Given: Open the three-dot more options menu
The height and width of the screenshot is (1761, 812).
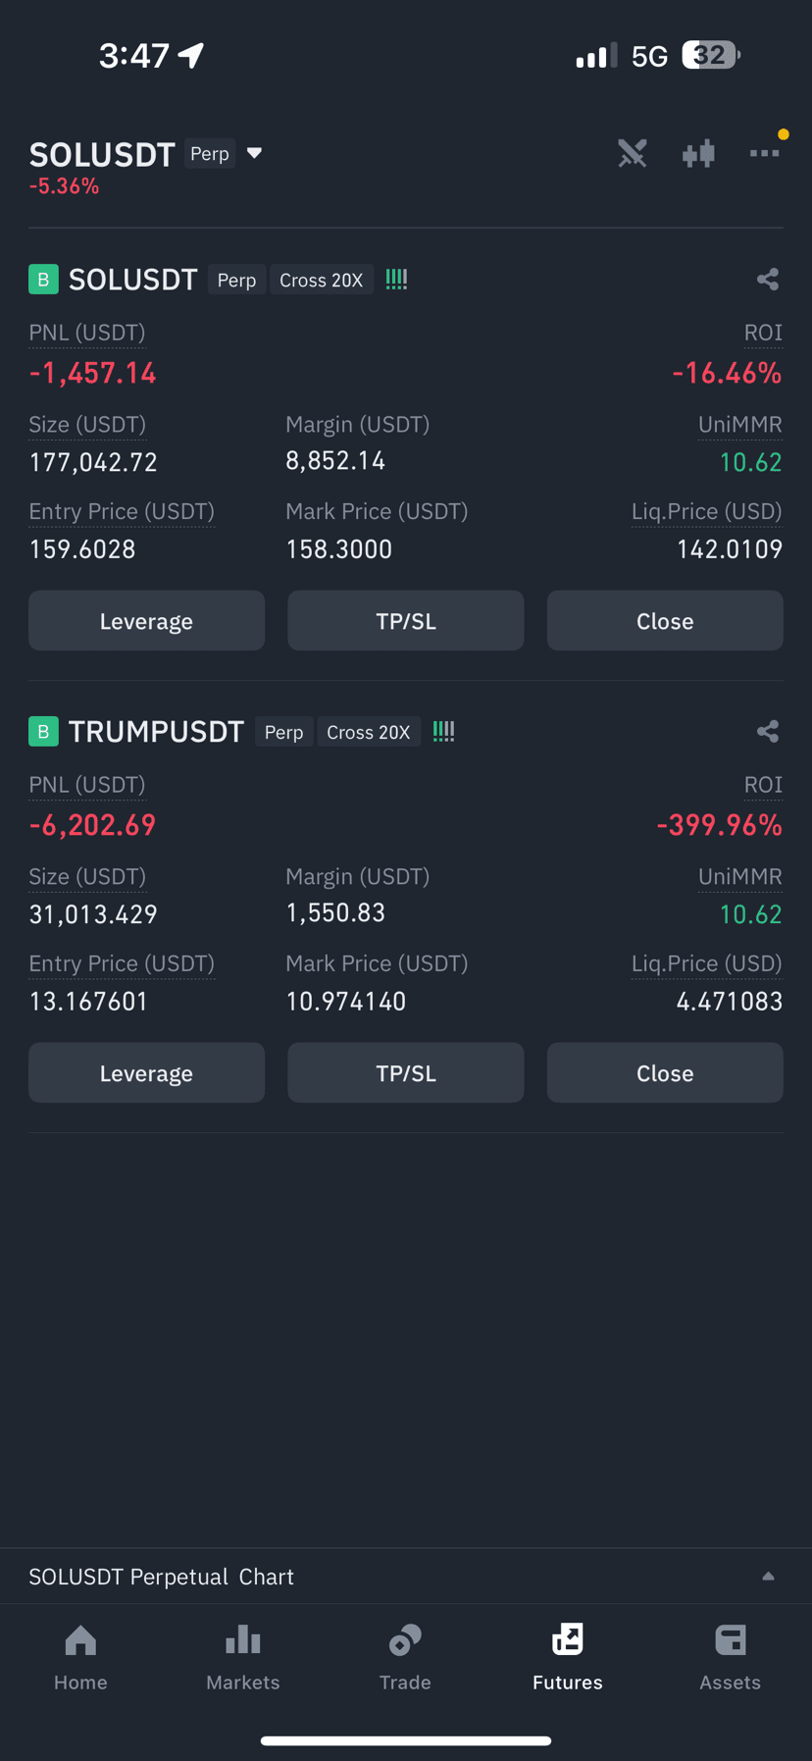Looking at the screenshot, I should pyautogui.click(x=765, y=153).
